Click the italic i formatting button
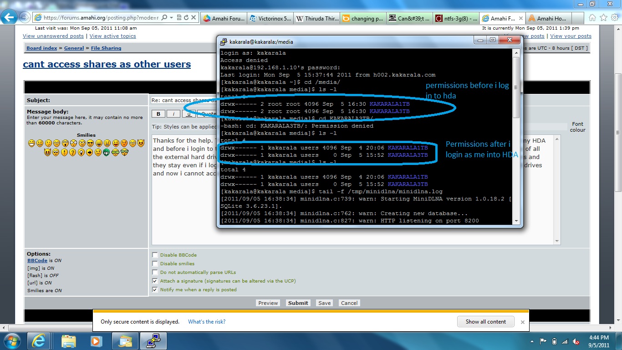The height and width of the screenshot is (350, 622). [x=173, y=114]
